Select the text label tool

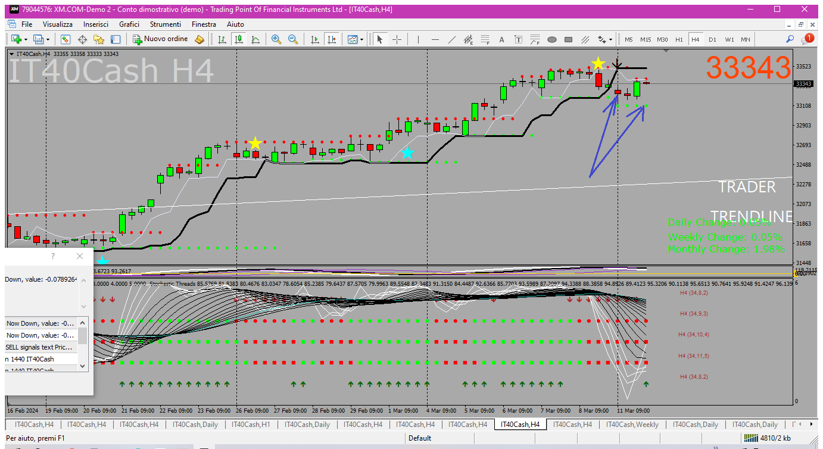[518, 39]
